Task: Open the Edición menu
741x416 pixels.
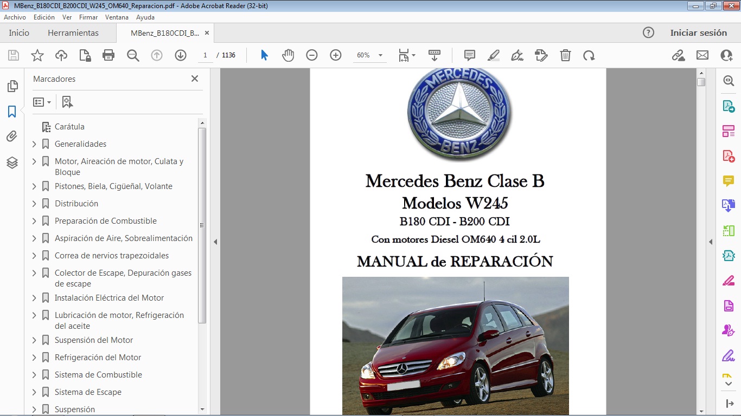Action: 44,17
